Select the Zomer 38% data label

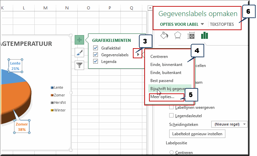(22, 126)
